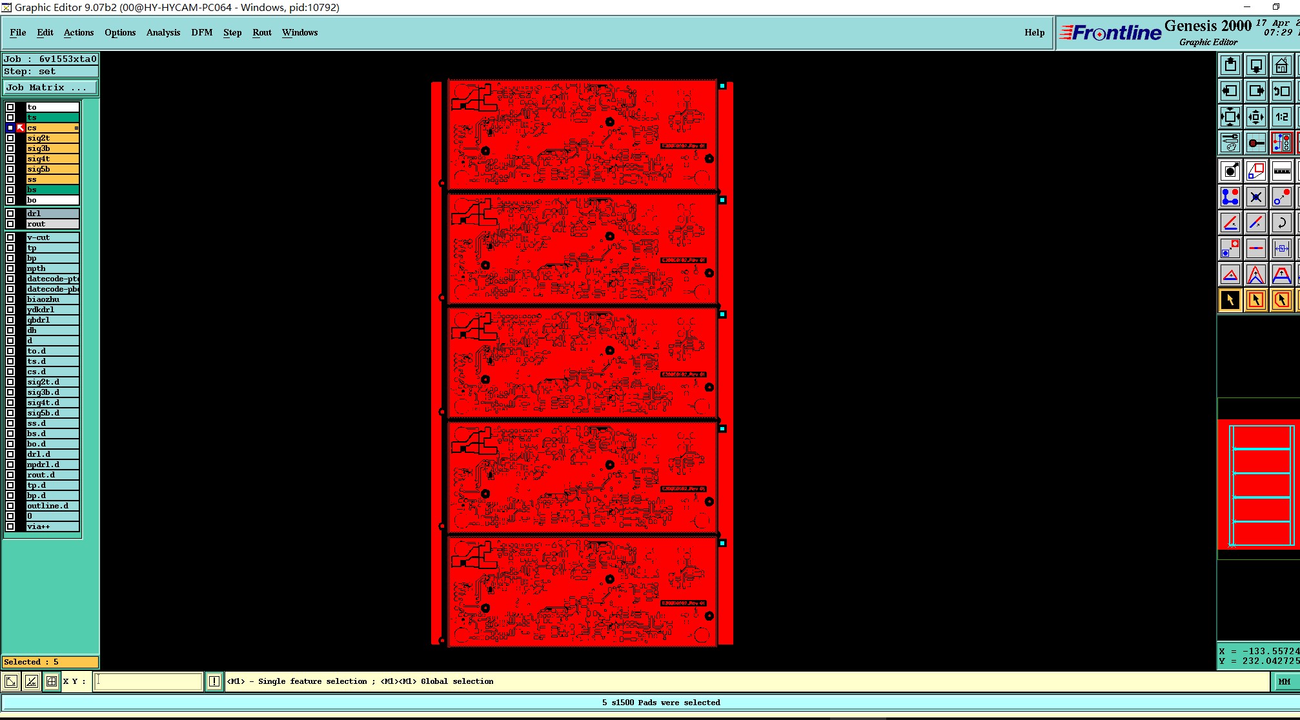Click the wrench and palette settings icon
Image resolution: width=1300 pixels, height=720 pixels.
click(1230, 143)
